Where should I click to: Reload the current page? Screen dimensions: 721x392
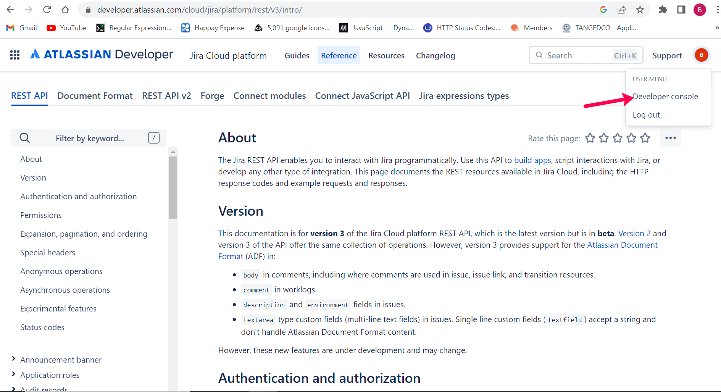(47, 10)
